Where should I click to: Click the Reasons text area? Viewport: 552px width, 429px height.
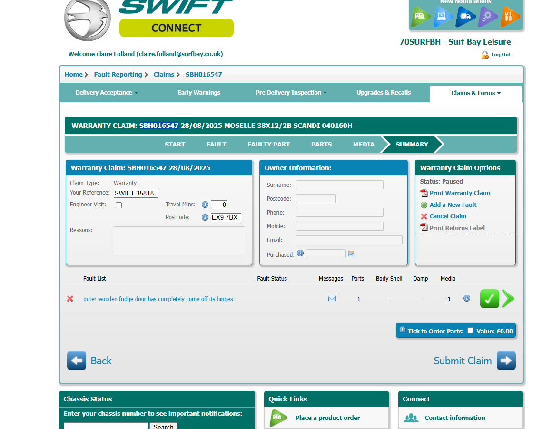coord(179,241)
